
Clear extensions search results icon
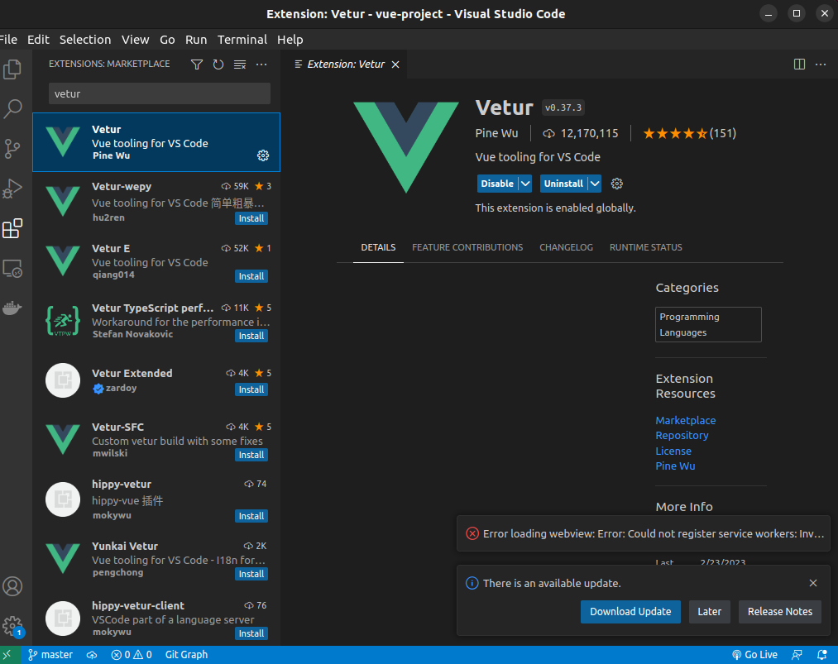[240, 64]
